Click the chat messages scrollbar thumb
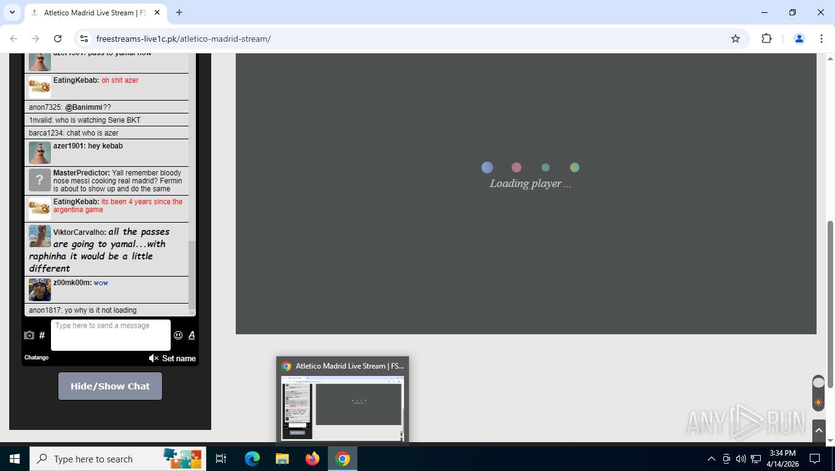835x471 pixels. click(x=192, y=275)
